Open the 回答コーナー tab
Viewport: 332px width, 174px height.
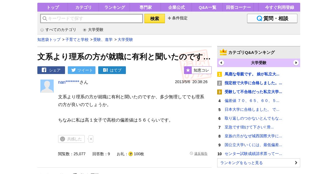(238, 7)
